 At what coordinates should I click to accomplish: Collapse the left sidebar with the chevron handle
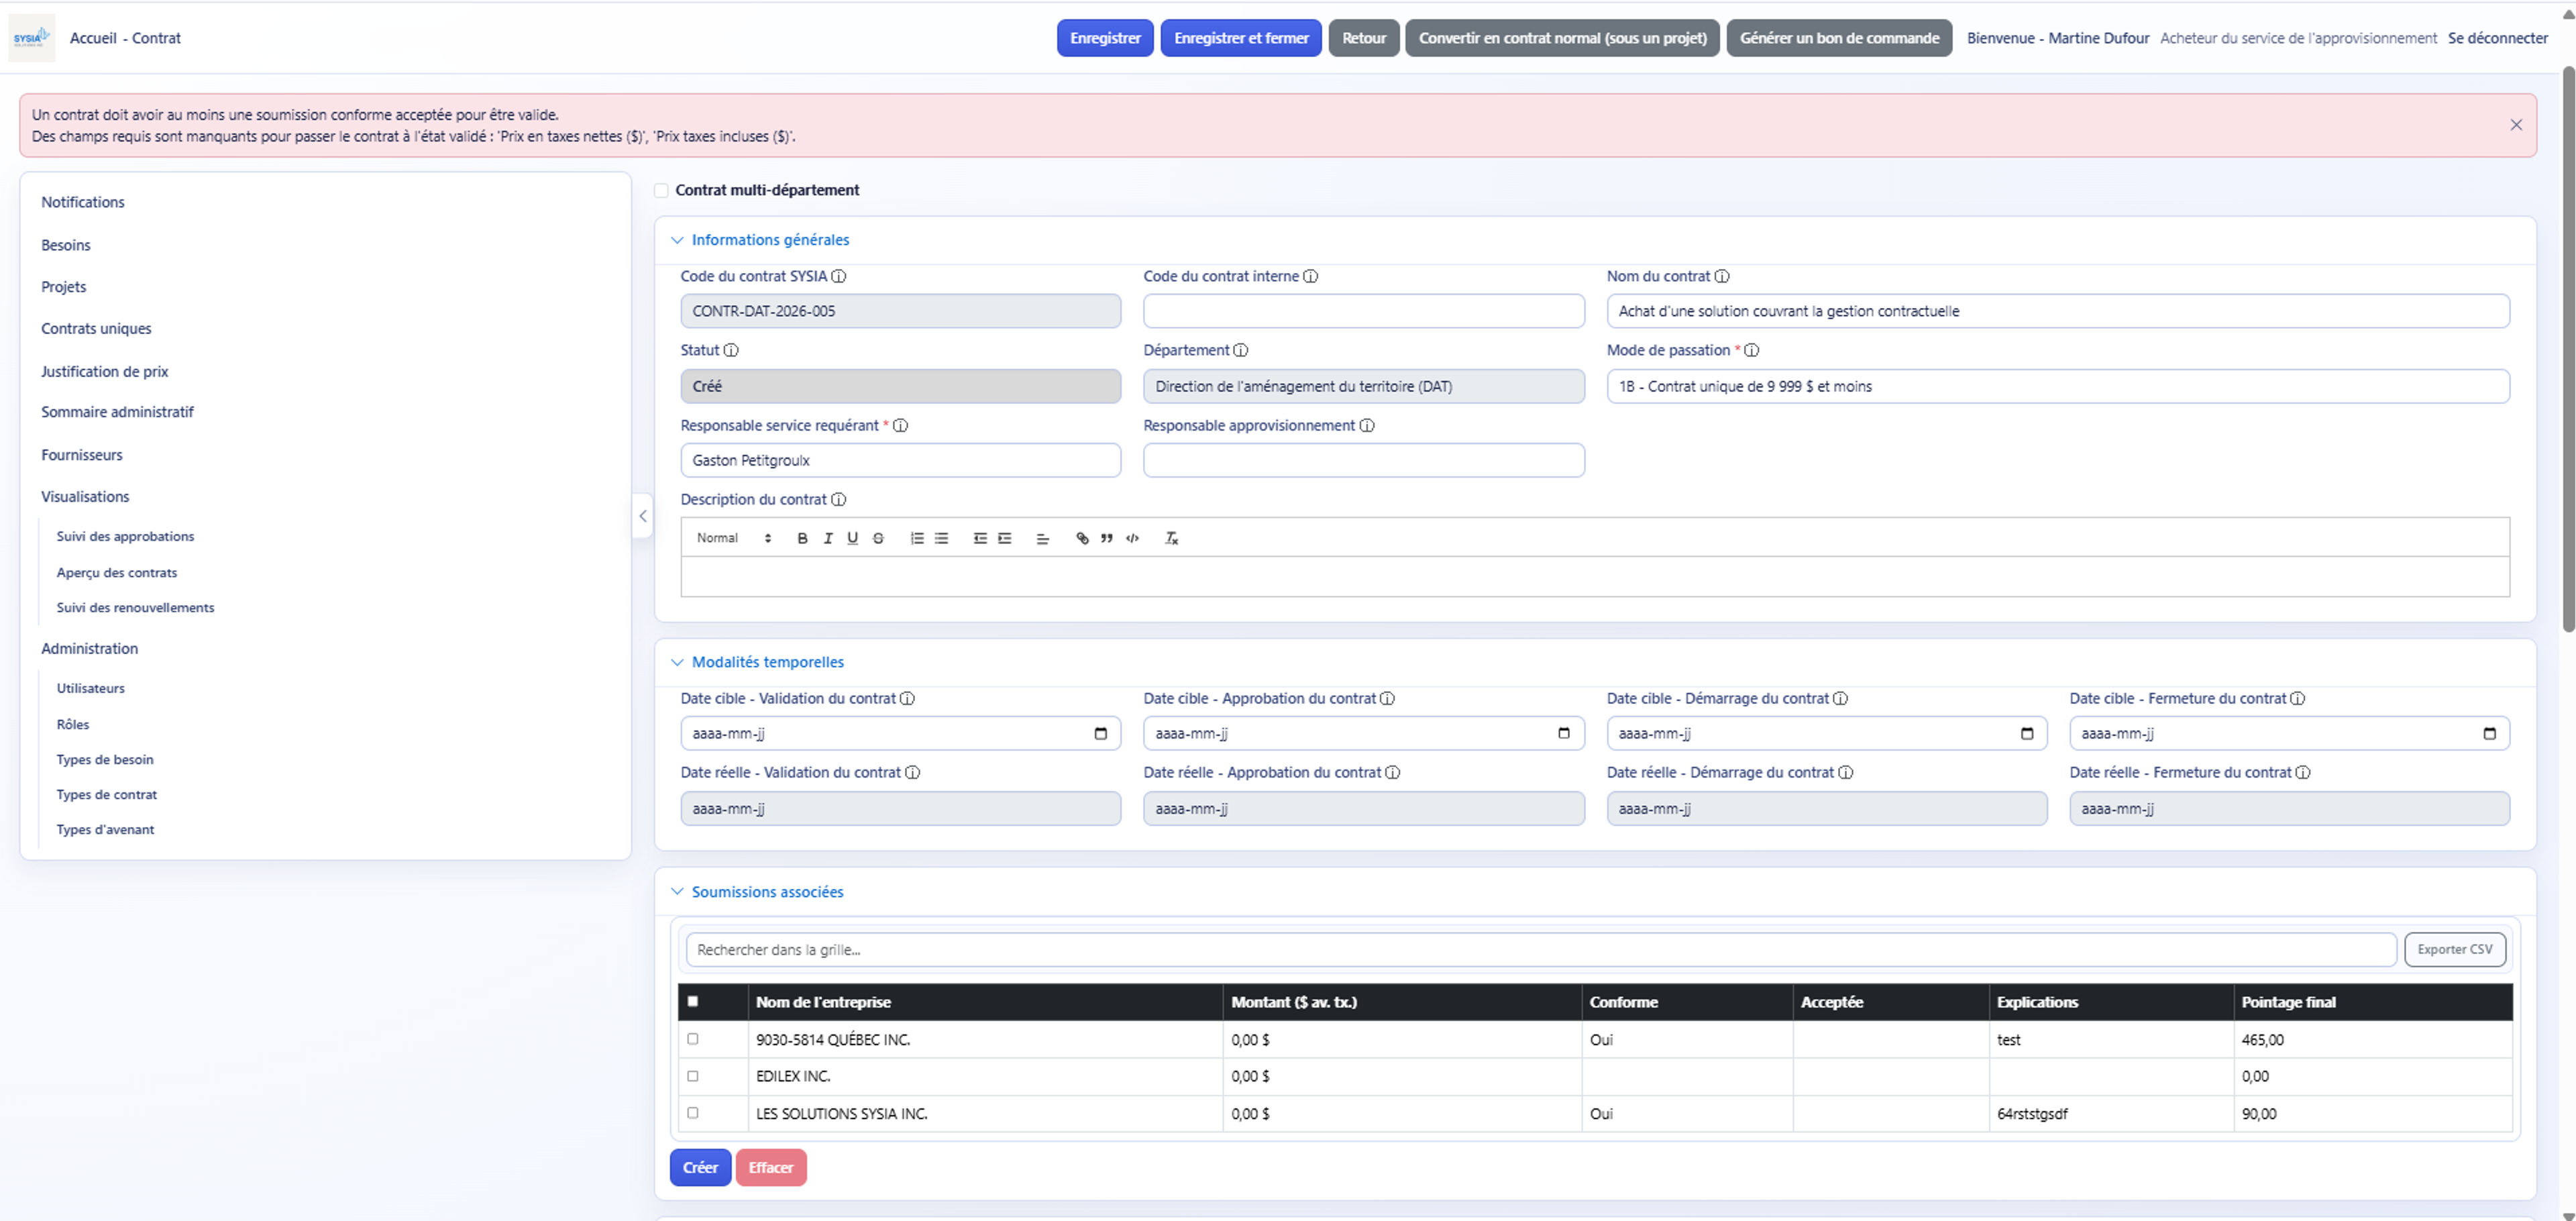click(x=643, y=516)
